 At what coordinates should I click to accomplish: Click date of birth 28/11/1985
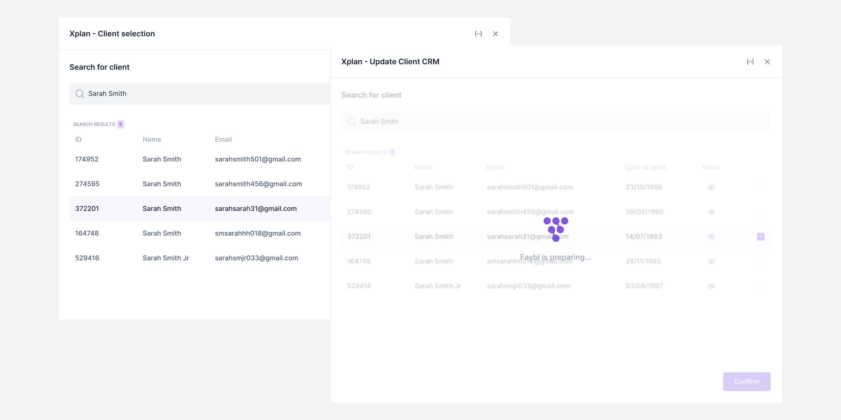point(643,261)
